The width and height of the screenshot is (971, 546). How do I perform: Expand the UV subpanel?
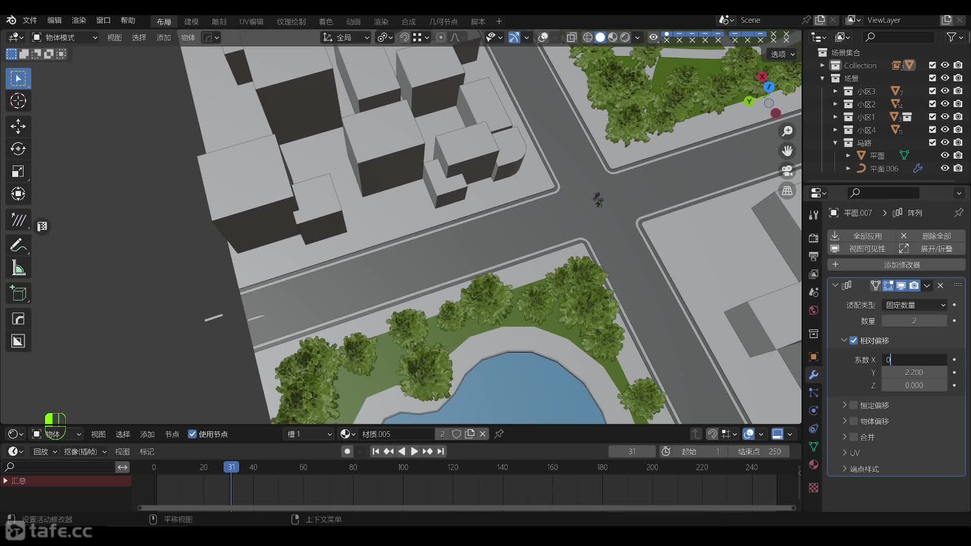click(x=845, y=452)
